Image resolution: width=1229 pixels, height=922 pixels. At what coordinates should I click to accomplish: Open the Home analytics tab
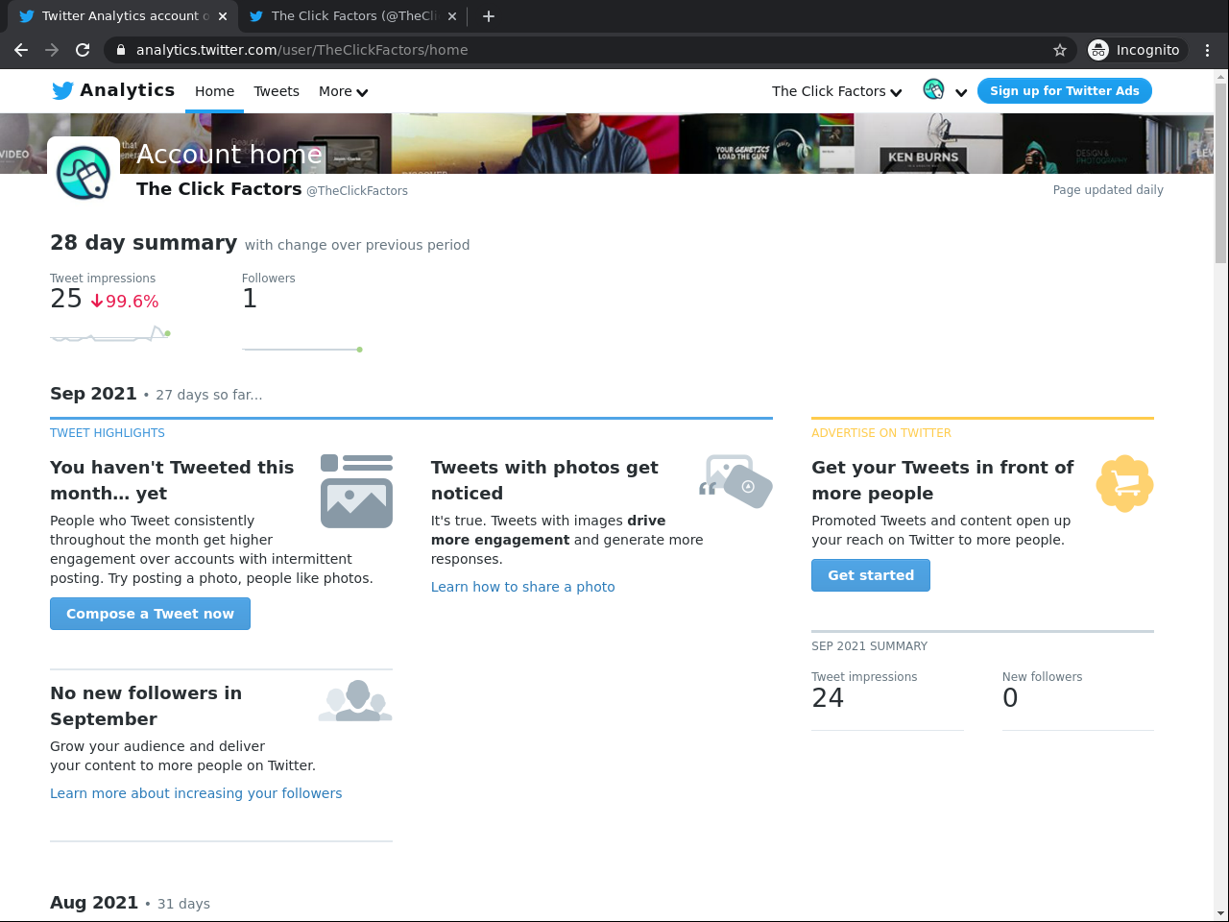tap(214, 91)
